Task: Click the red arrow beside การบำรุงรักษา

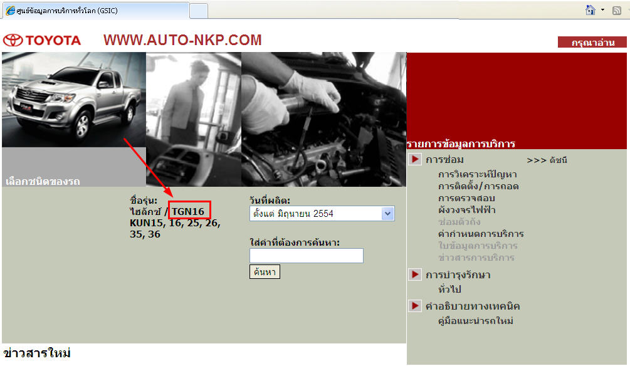Action: pos(415,274)
